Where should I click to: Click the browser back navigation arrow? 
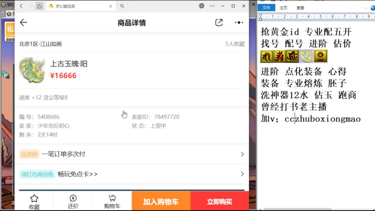(21, 6)
